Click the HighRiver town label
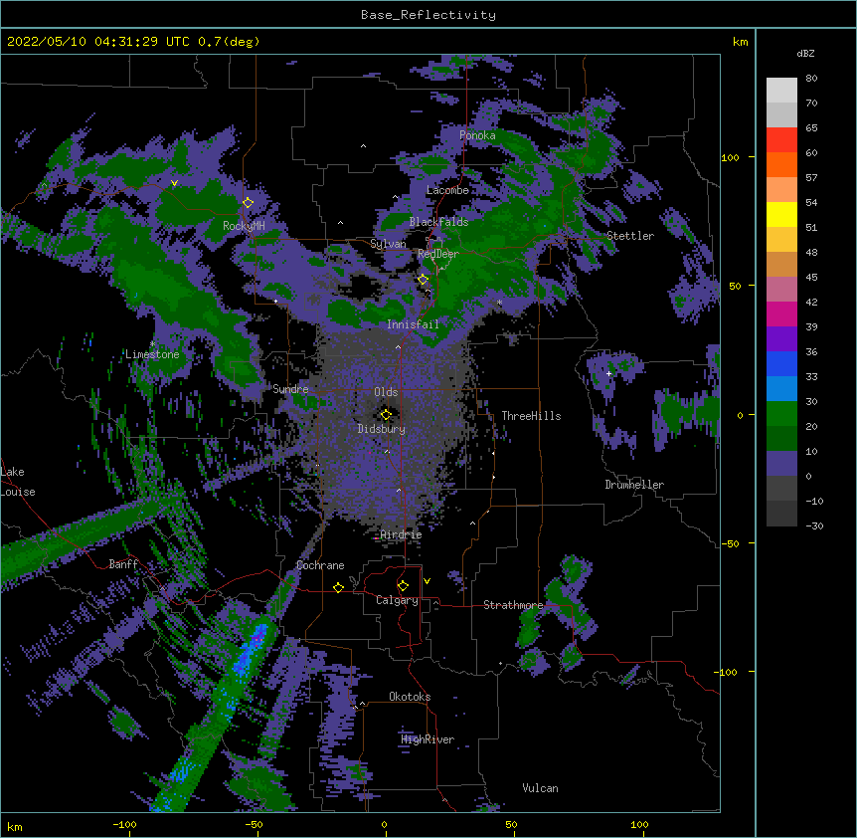Image resolution: width=857 pixels, height=838 pixels. tap(428, 739)
